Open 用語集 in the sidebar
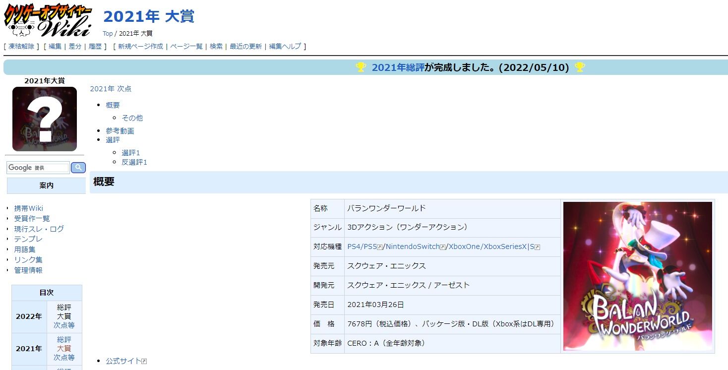 coord(24,249)
